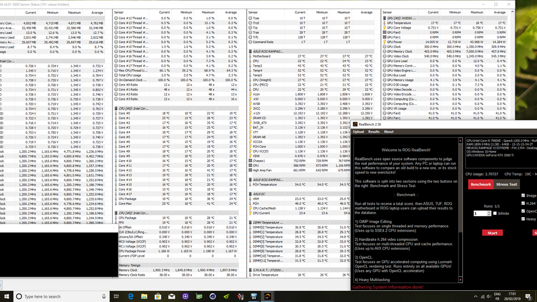The image size is (537, 302).
Task: Click the PCH Temperature sensor icon
Action: [250, 184]
